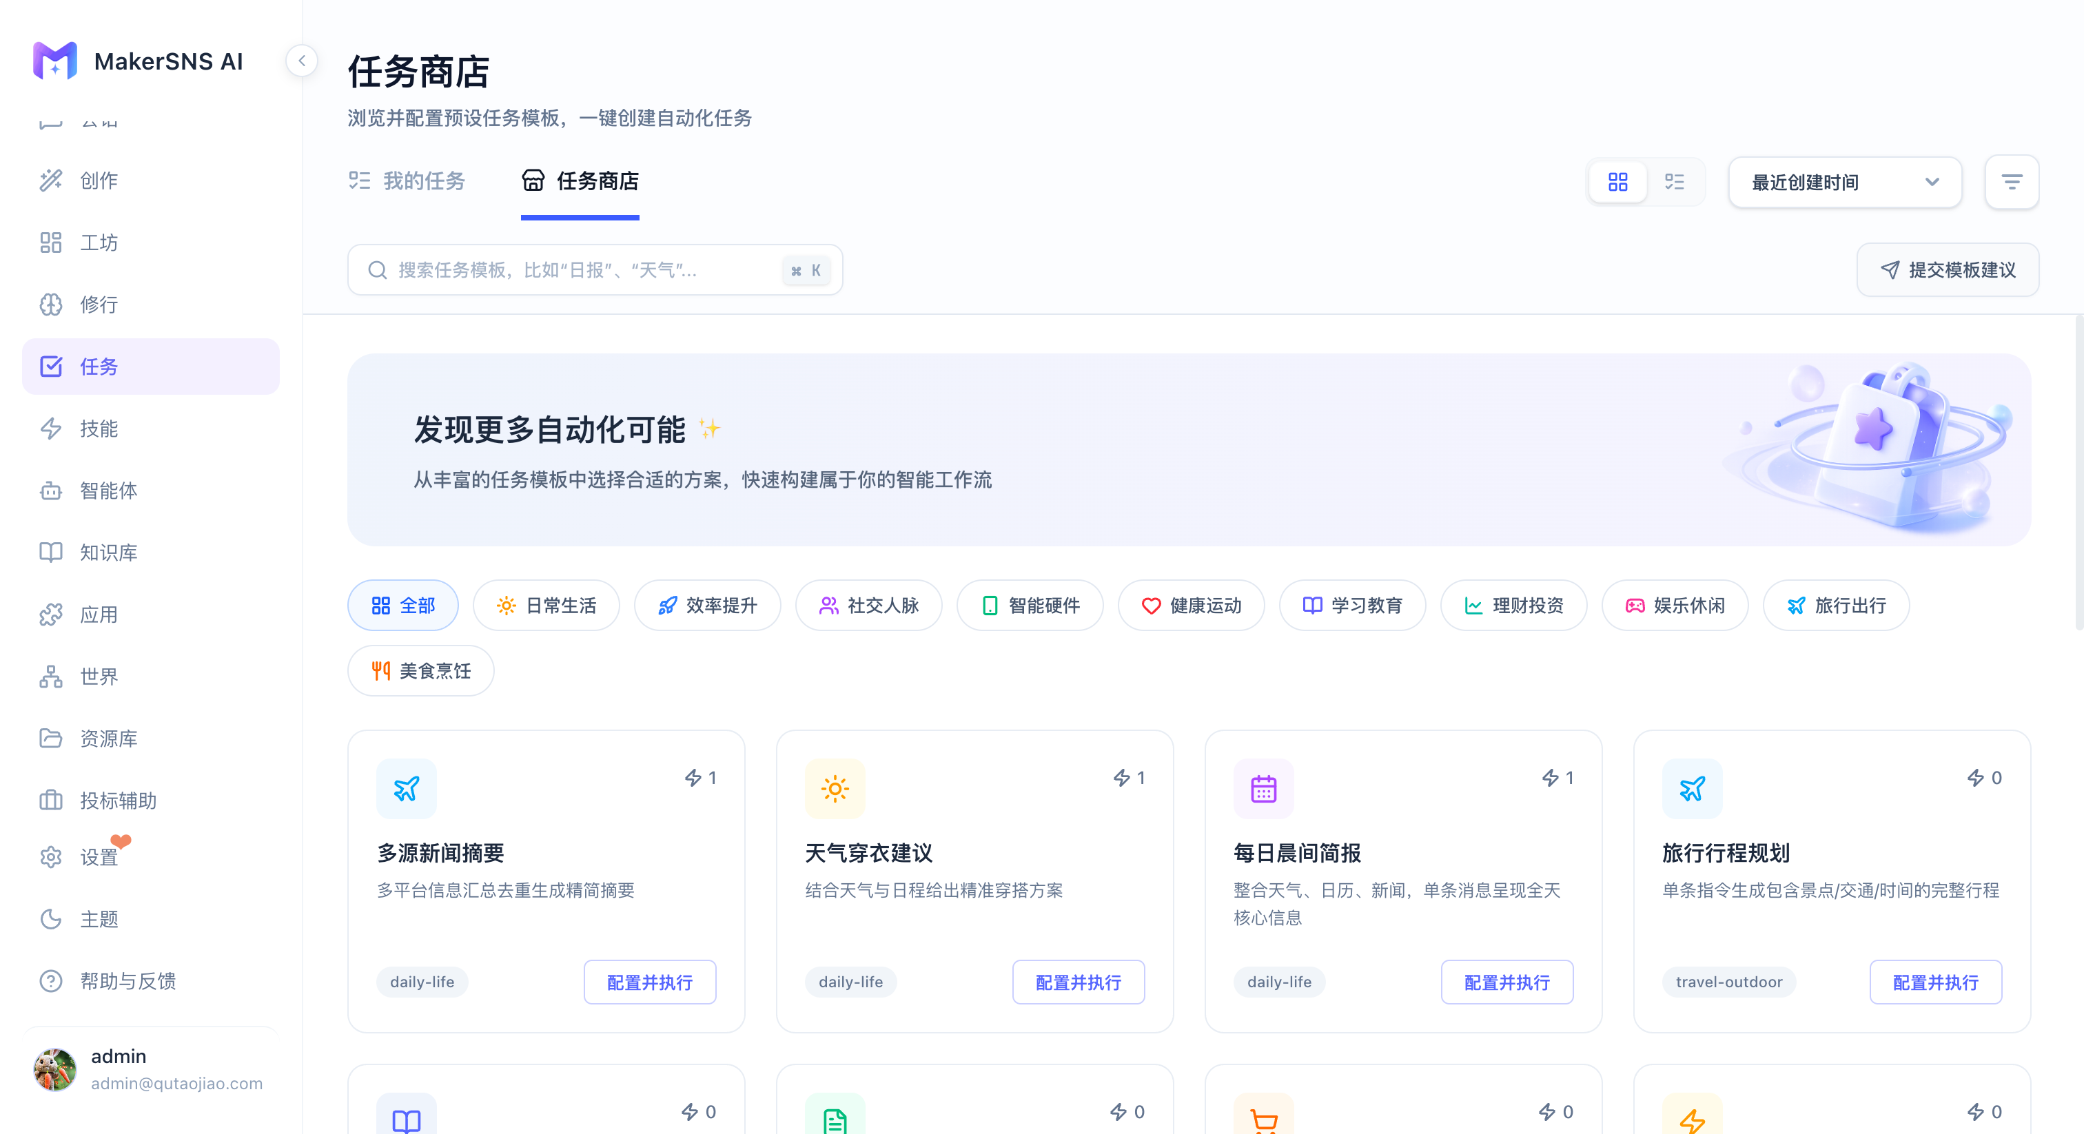Click the green document icon card
The height and width of the screenshot is (1134, 2084).
pyautogui.click(x=975, y=1100)
